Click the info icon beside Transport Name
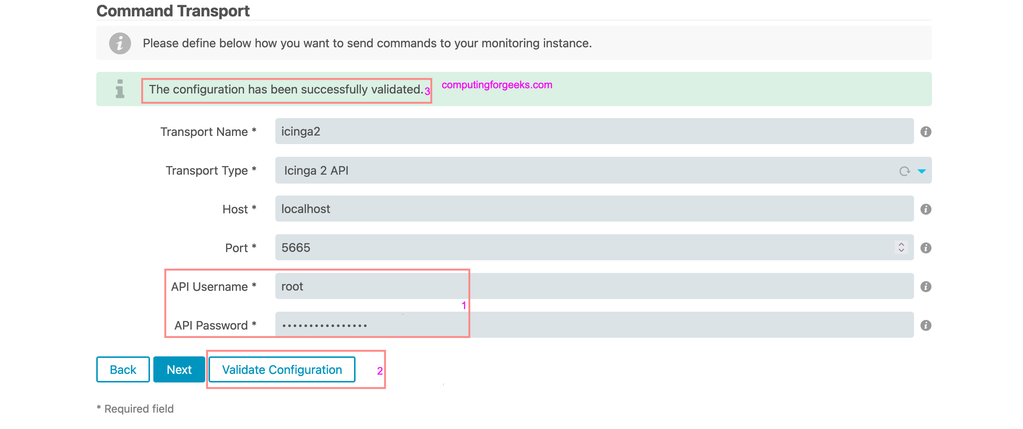Screen dimensions: 1023x429 (x=926, y=131)
